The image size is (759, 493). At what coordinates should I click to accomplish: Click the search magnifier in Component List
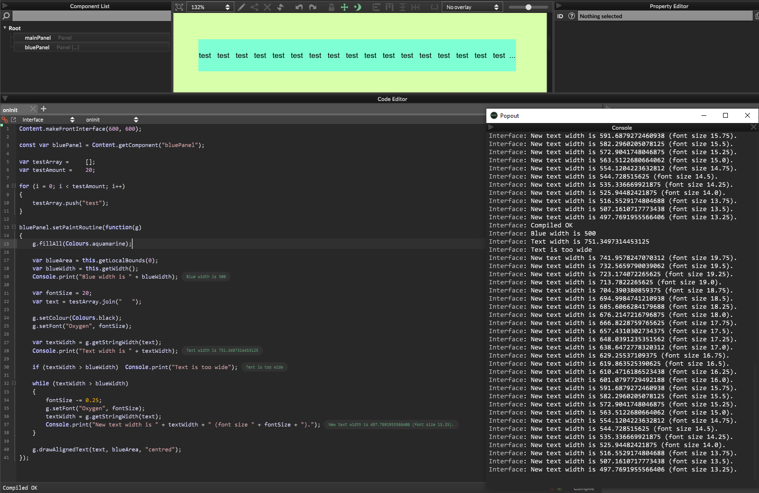click(6, 16)
